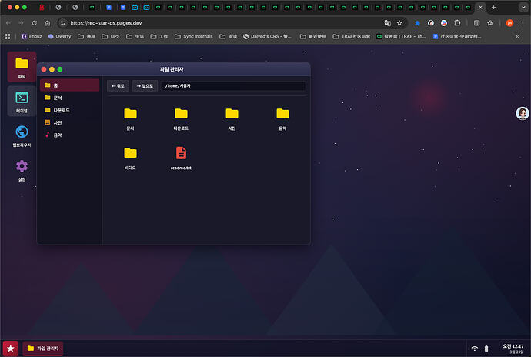The width and height of the screenshot is (531, 357).
Task: Open the 비디오 folder in the file grid
Action: (x=130, y=158)
